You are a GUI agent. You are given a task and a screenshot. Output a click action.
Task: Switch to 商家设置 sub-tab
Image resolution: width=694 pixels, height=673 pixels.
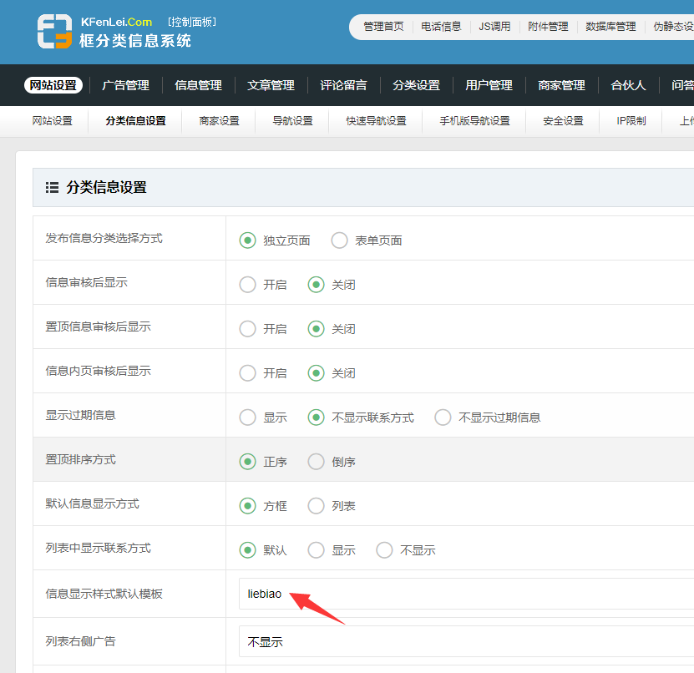pos(219,121)
